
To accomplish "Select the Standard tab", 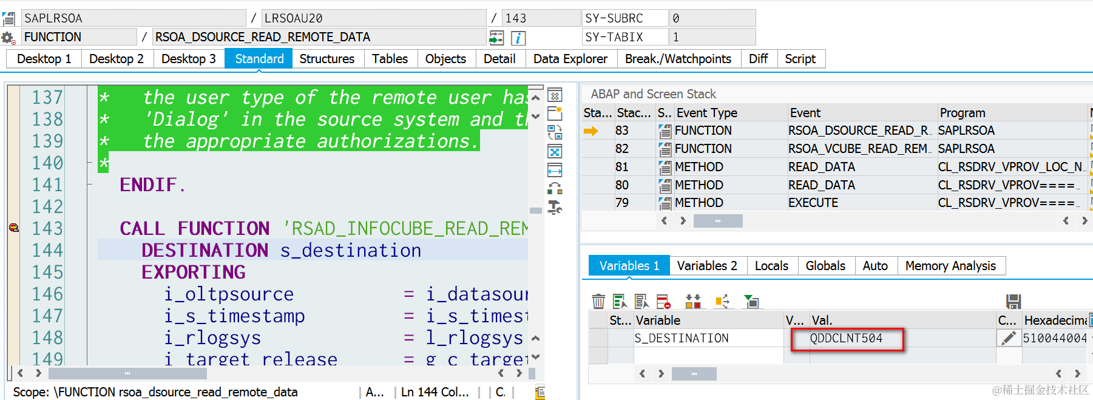I will pos(259,59).
